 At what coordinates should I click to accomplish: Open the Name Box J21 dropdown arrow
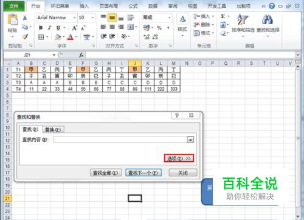[x=54, y=55]
